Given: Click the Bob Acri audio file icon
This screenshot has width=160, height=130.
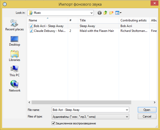Looking at the screenshot, I should click(x=31, y=26).
